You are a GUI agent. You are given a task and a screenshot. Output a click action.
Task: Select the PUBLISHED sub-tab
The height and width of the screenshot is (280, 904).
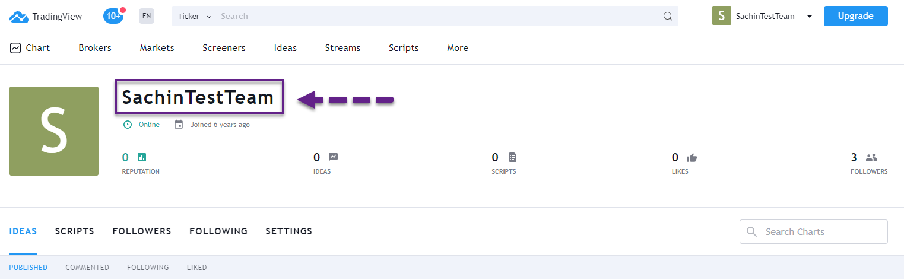point(28,268)
